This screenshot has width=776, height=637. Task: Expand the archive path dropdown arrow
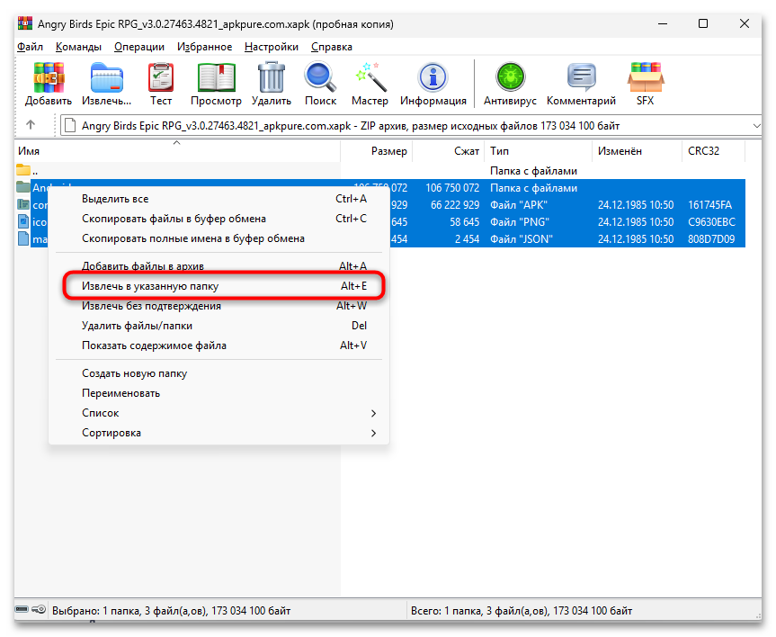[756, 126]
